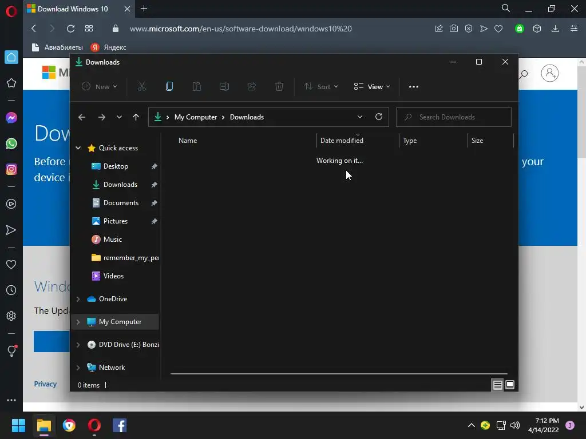586x439 pixels.
Task: Open History clock icon in Opera sidebar
Action: 11,290
